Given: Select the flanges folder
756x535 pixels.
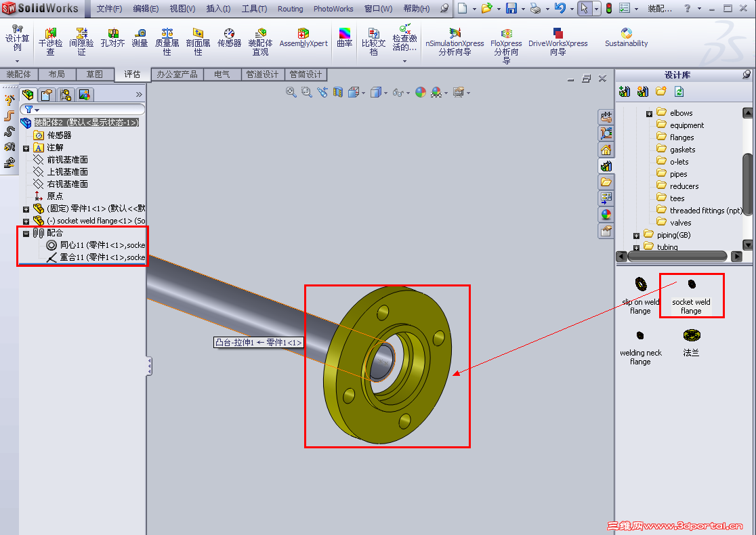Looking at the screenshot, I should tap(676, 137).
